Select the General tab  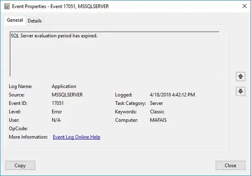point(15,20)
